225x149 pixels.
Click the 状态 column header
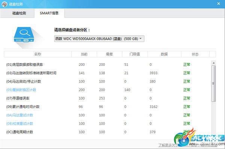tap(195, 54)
